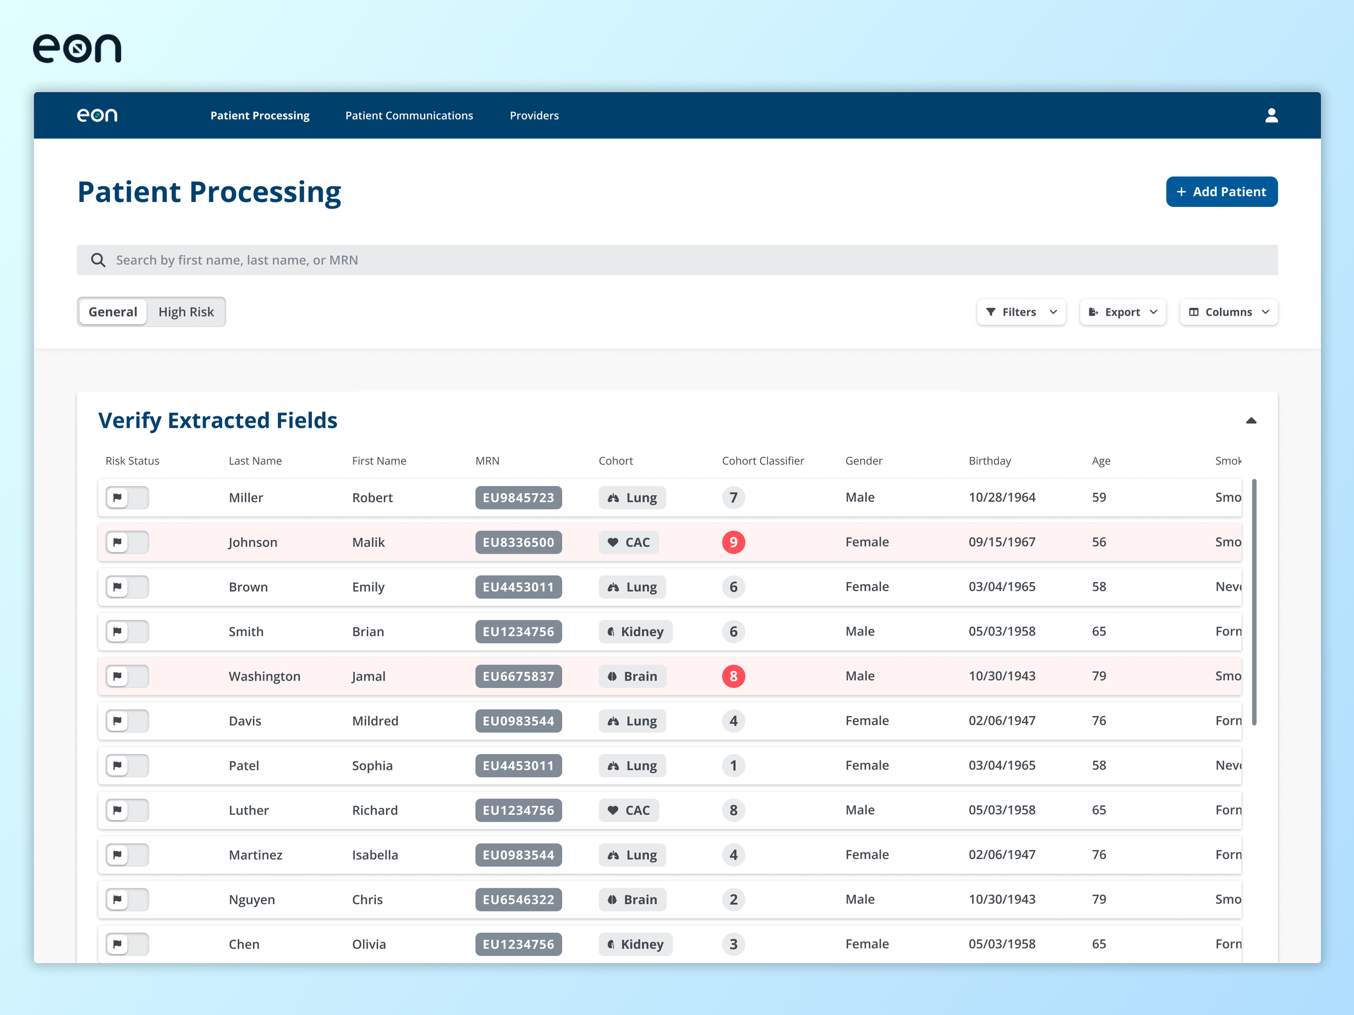Viewport: 1354px width, 1015px height.
Task: Open Patient Communications in the navbar
Action: pyautogui.click(x=409, y=116)
